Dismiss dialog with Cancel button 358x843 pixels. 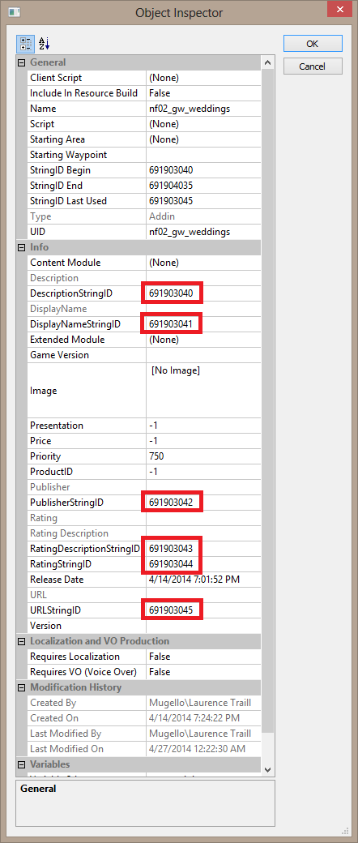point(313,66)
